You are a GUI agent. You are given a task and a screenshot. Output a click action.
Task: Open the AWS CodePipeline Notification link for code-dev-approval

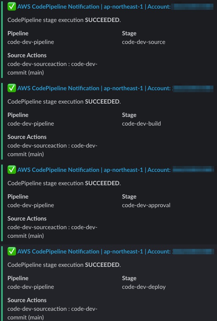click(x=94, y=170)
